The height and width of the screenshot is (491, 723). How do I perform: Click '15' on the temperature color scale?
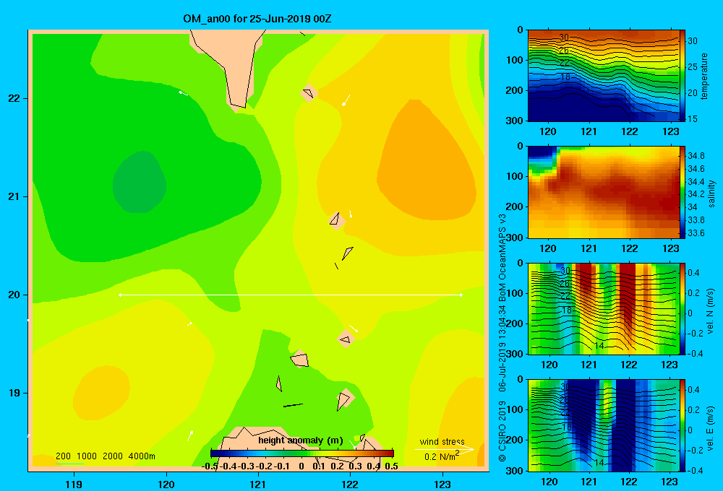coord(692,119)
